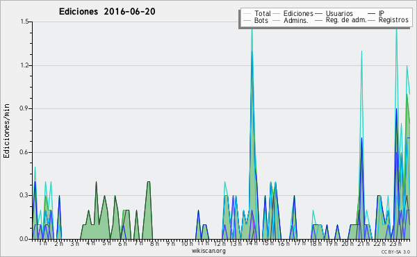Click the '15 h' x-axis label
Screen dimensions: 417x257
pos(268,243)
